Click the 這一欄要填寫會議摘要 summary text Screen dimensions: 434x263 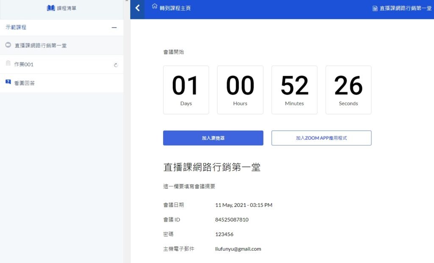tap(189, 186)
